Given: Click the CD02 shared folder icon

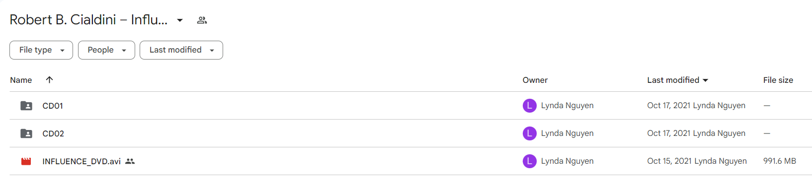Looking at the screenshot, I should [26, 133].
